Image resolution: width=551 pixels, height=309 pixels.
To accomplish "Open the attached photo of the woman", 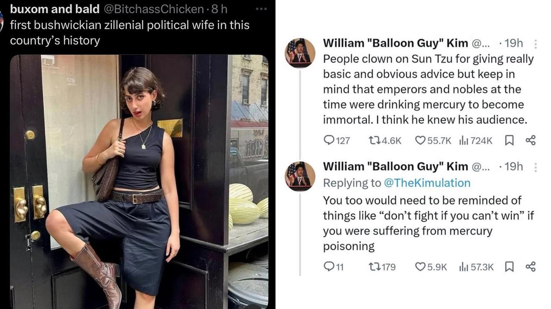I will pos(139,180).
